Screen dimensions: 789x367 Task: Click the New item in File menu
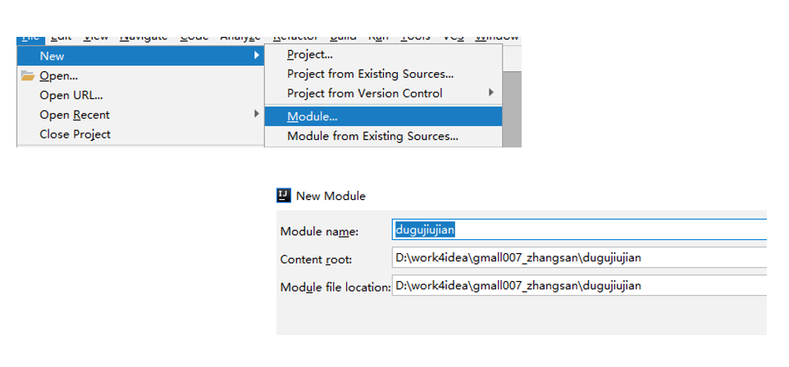tap(52, 56)
